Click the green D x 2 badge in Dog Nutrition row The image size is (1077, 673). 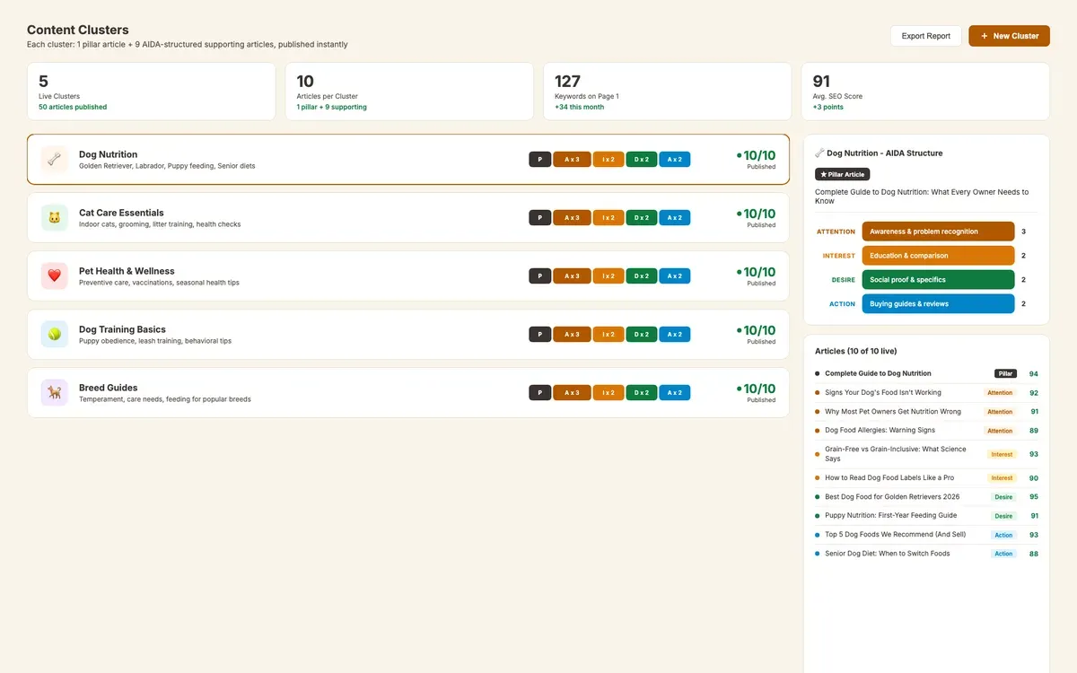click(641, 160)
